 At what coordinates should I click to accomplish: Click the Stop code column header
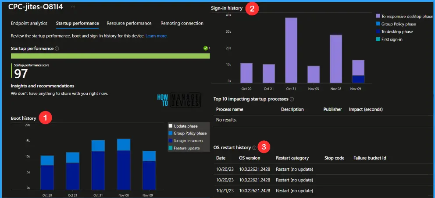tap(334, 158)
